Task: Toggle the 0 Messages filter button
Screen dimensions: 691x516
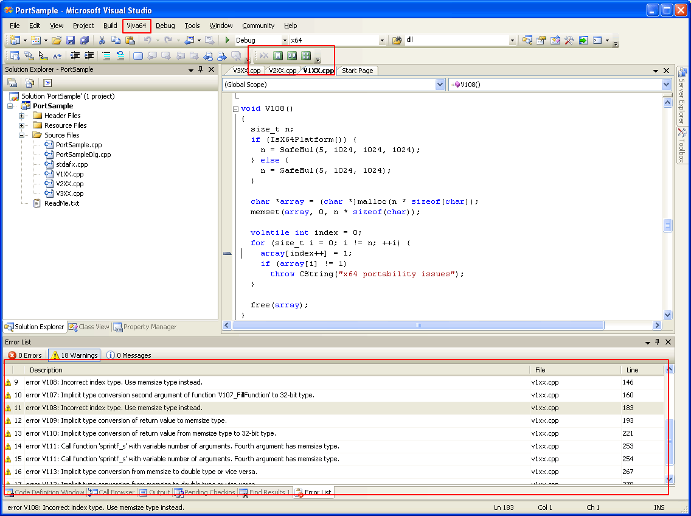Action: coord(129,355)
